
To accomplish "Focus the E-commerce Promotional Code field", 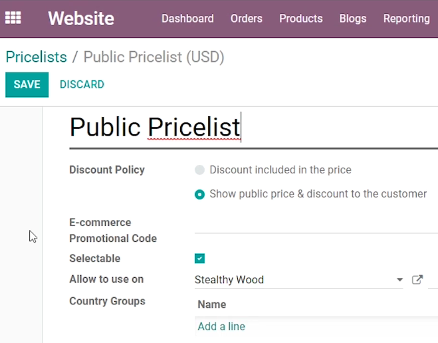I will tap(316, 225).
